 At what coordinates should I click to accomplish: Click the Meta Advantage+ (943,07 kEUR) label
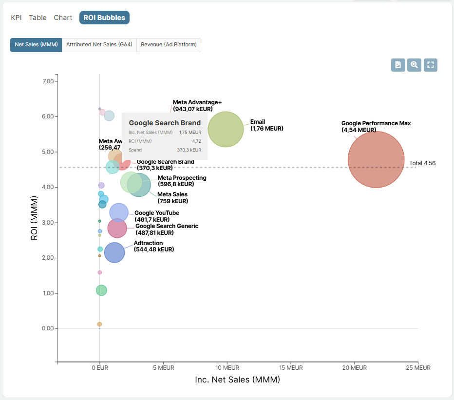tap(197, 106)
